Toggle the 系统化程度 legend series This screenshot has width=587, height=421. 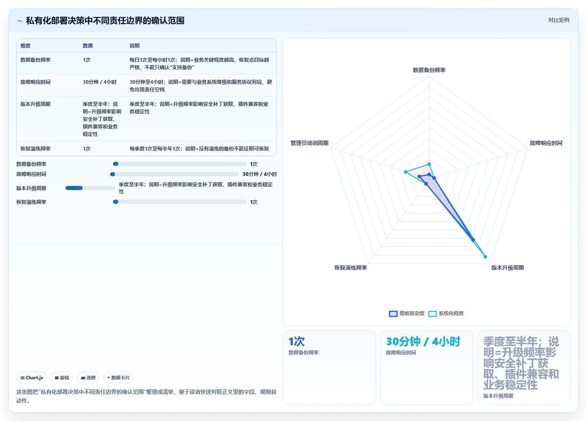tap(446, 313)
